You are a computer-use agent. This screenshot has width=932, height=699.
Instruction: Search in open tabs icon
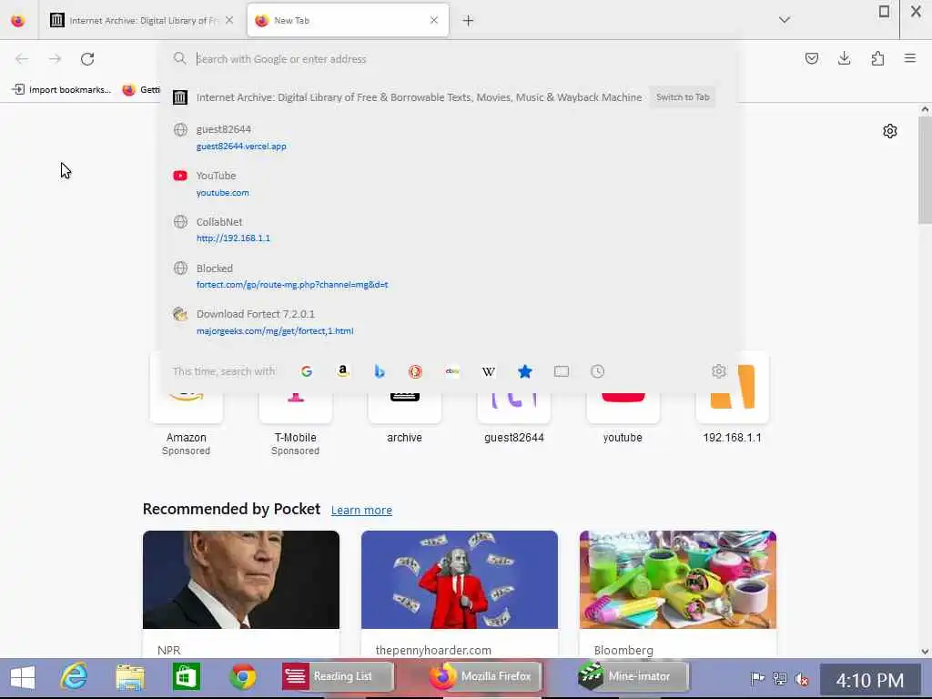click(x=561, y=371)
